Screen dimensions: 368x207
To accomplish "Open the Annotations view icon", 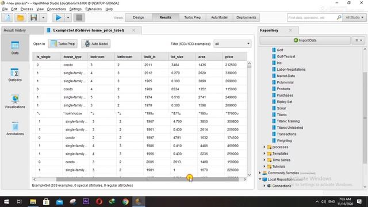I will tap(15, 129).
